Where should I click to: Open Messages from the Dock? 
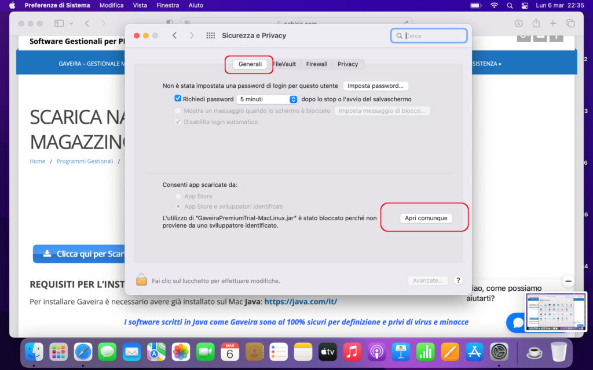click(107, 352)
